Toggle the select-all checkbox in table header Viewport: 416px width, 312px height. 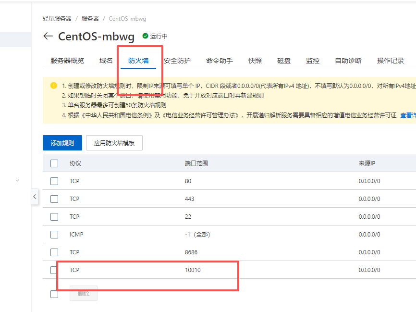54,163
